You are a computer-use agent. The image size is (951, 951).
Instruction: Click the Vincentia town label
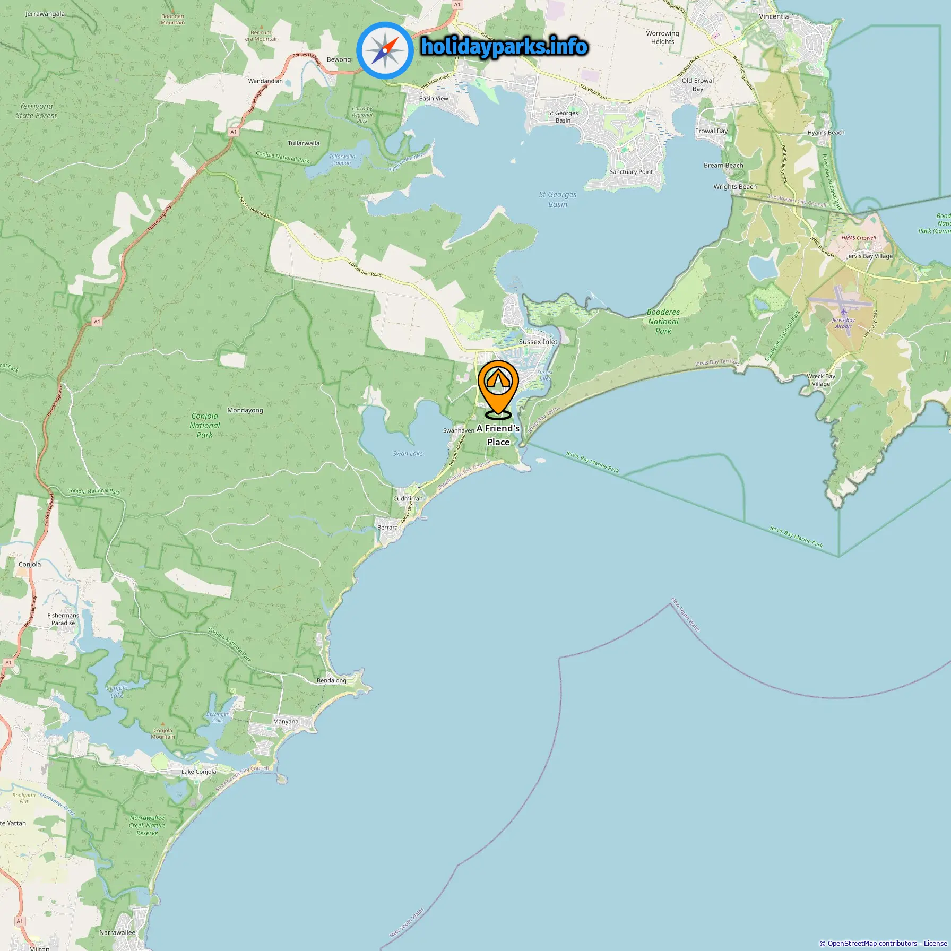774,16
